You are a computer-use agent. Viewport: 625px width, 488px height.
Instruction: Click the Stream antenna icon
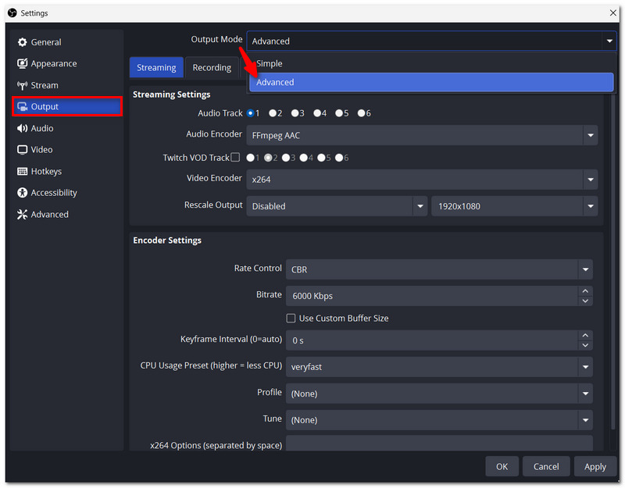click(x=23, y=85)
